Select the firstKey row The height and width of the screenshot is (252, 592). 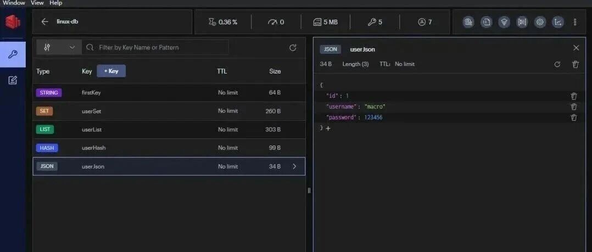pyautogui.click(x=169, y=92)
